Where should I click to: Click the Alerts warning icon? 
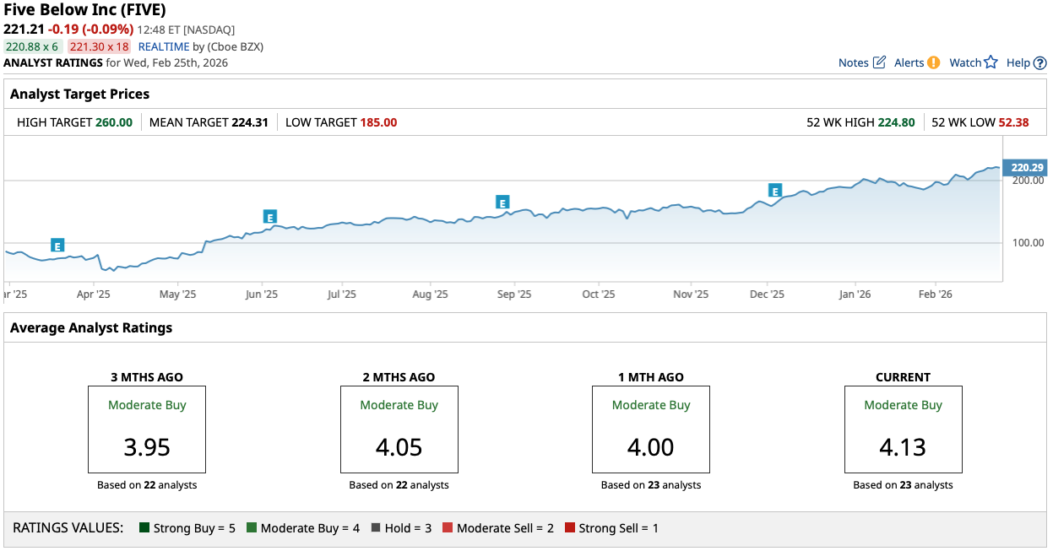point(933,62)
